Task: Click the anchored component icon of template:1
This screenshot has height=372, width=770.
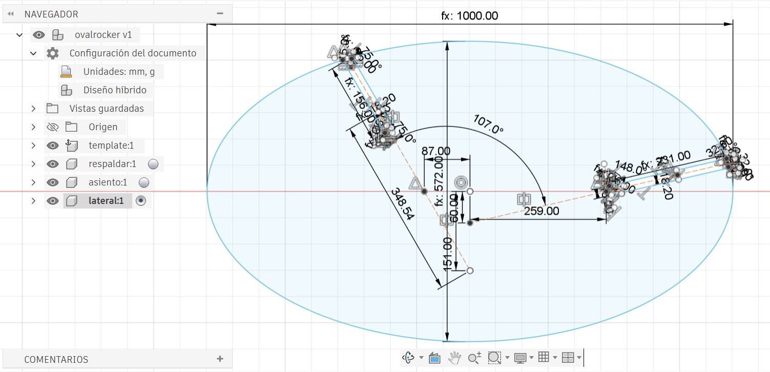Action: (72, 146)
